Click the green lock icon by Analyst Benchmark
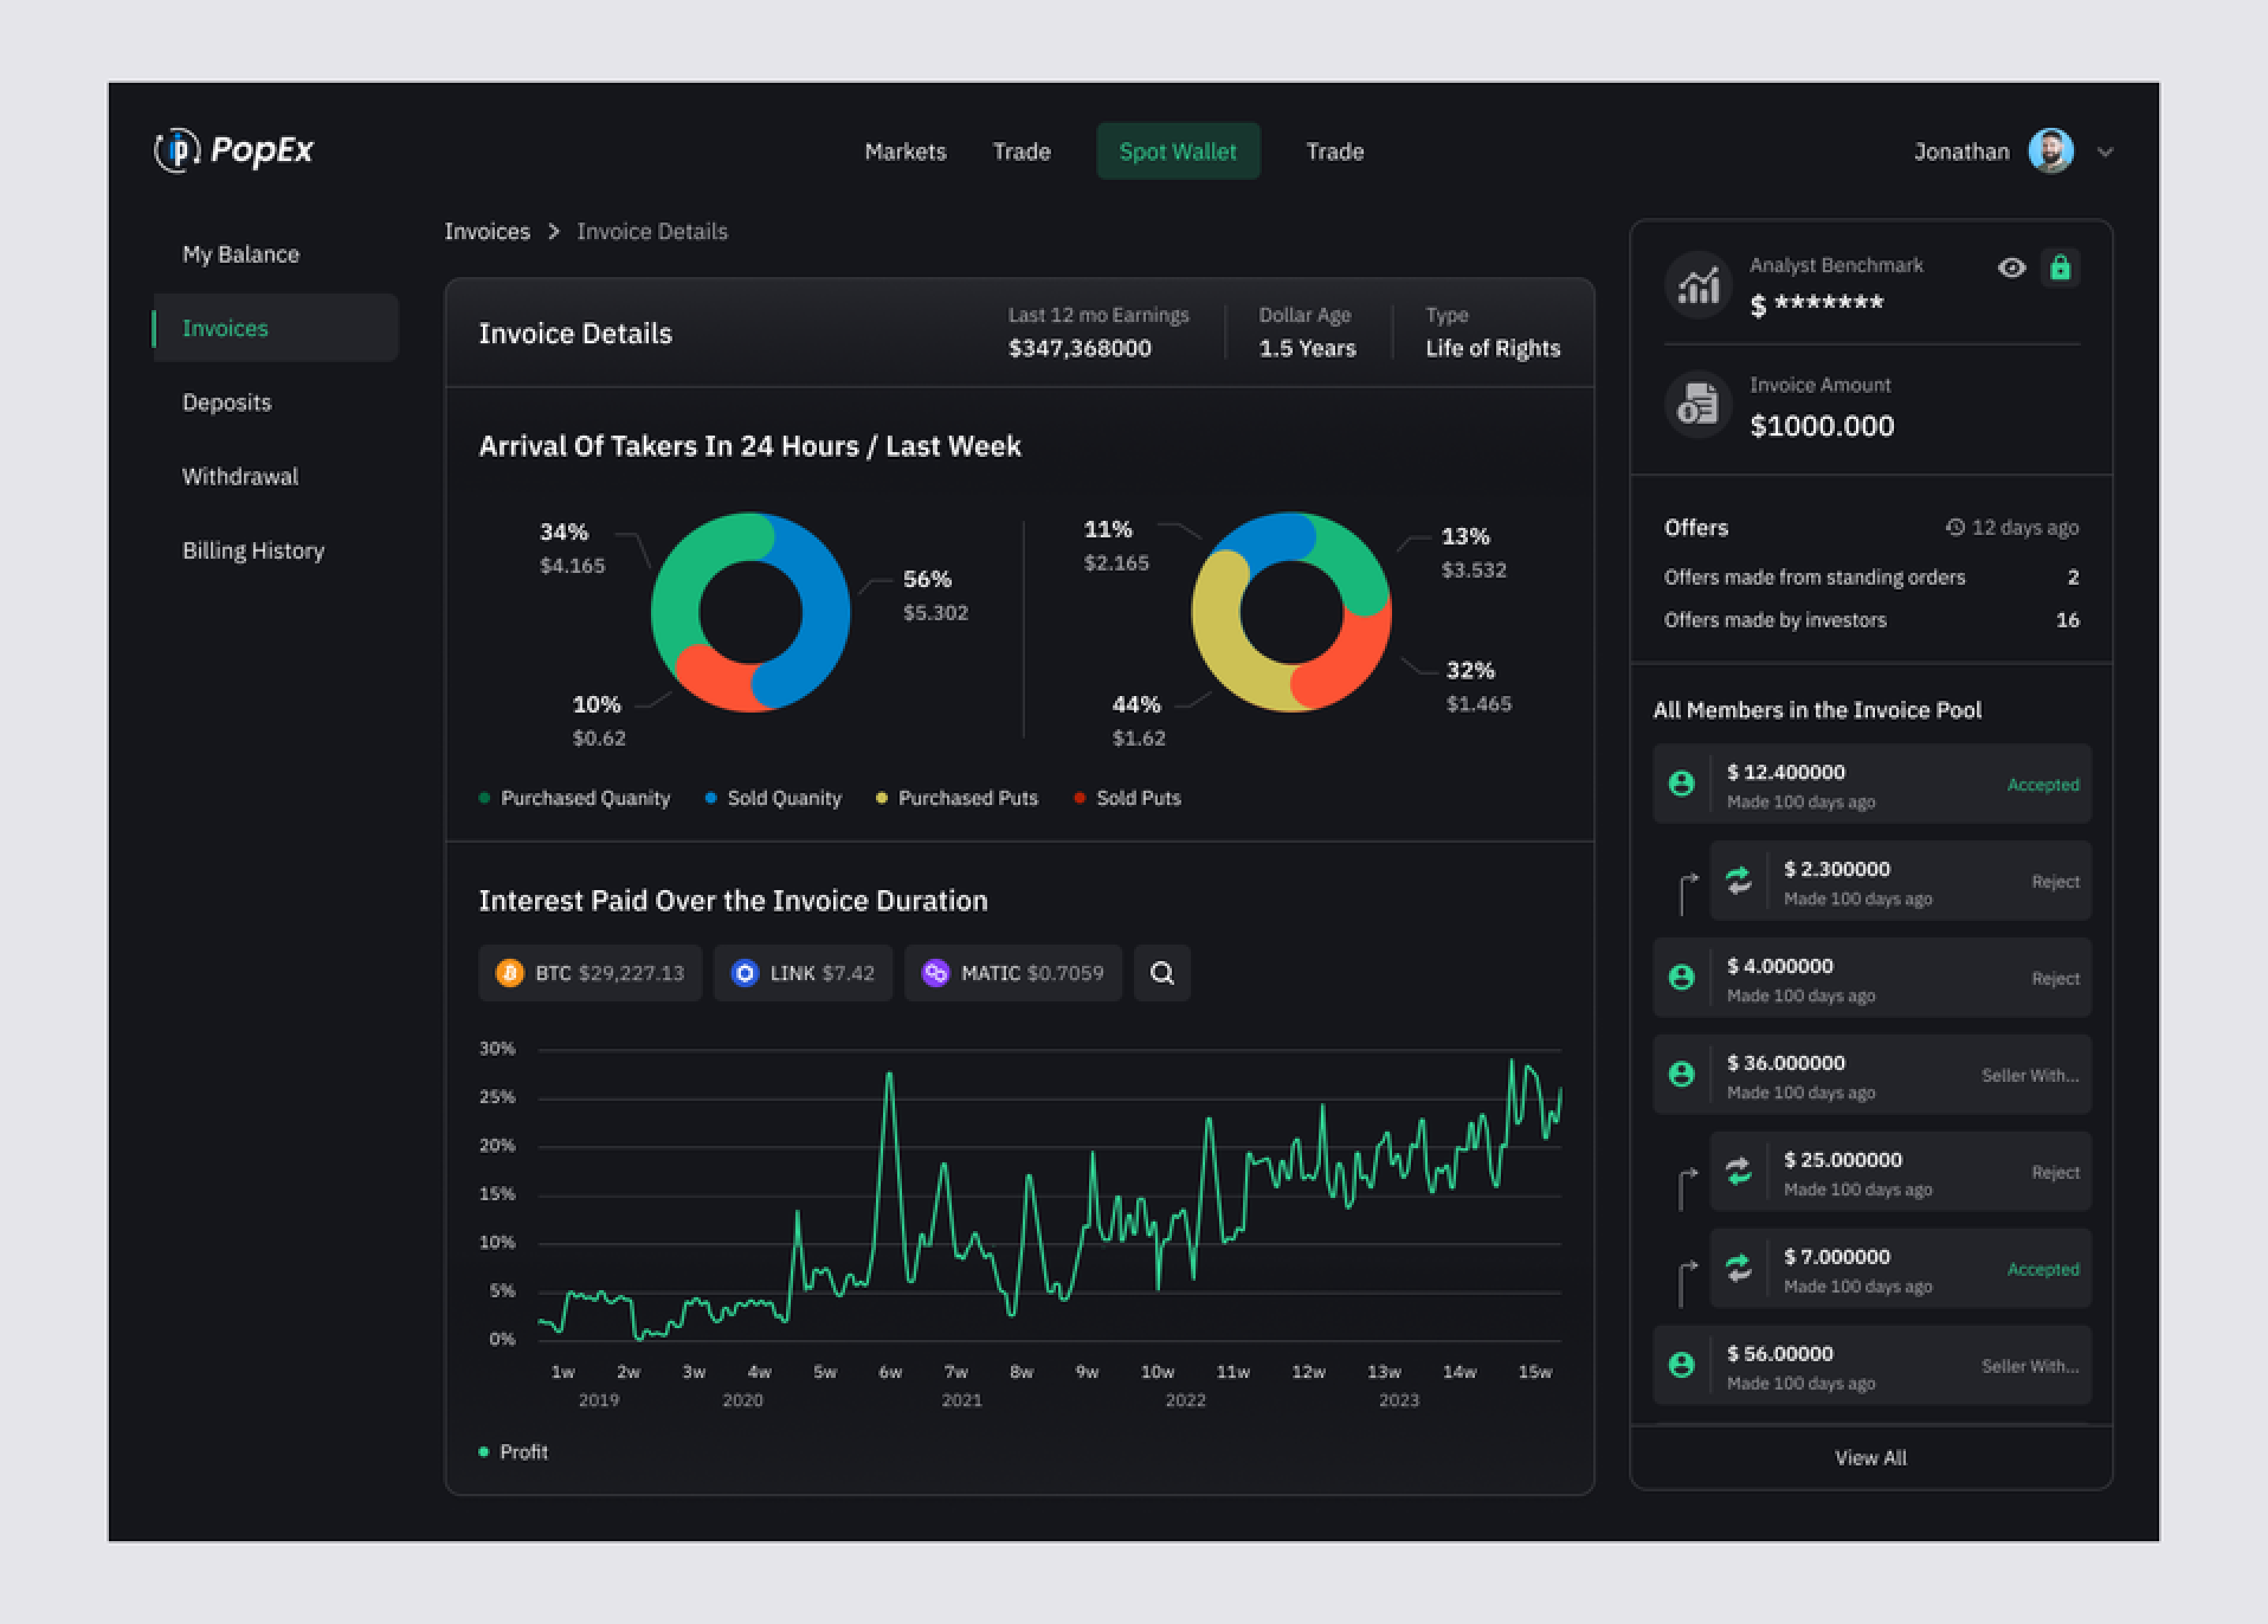 (x=2060, y=268)
